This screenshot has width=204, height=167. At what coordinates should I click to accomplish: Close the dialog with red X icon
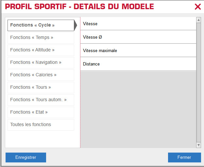point(197,7)
